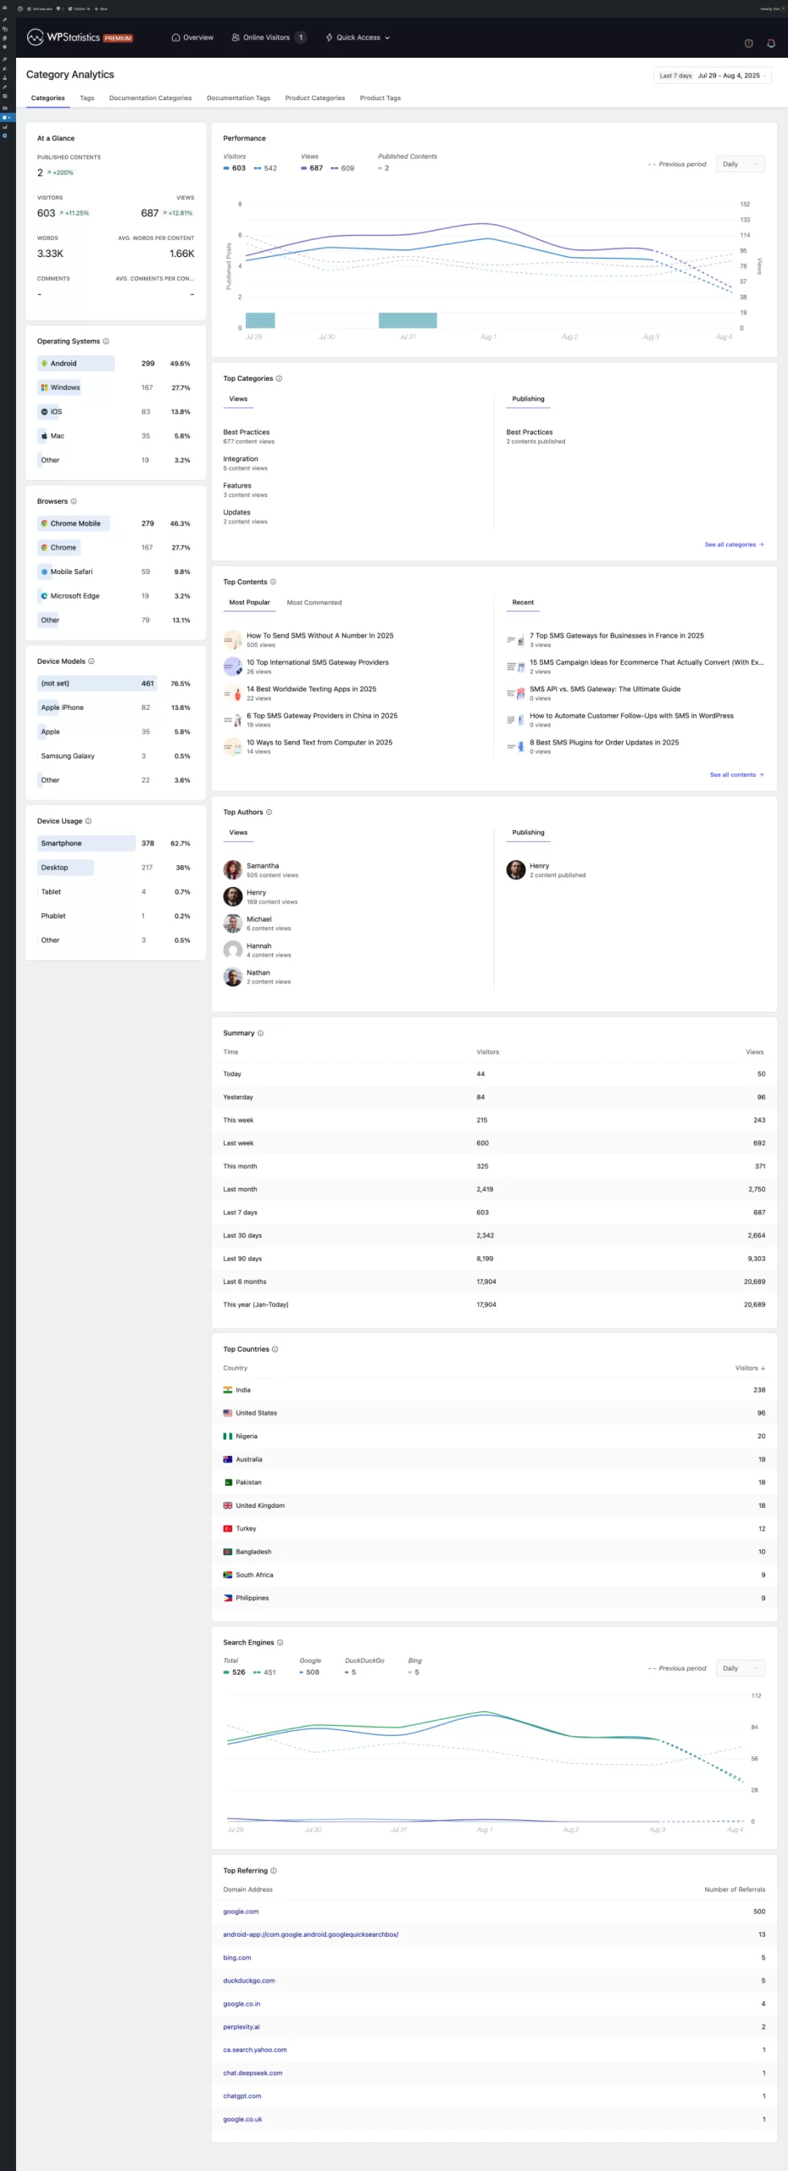Open the Integration category

click(x=241, y=459)
